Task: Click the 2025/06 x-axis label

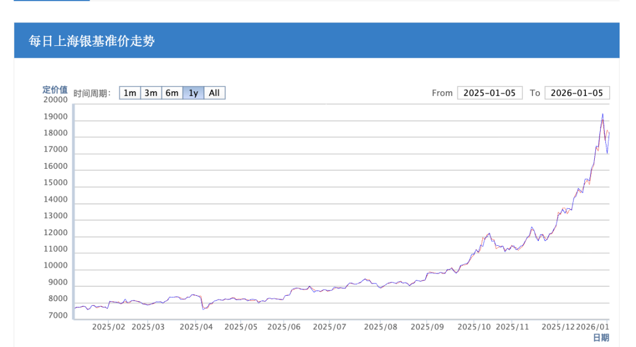Action: tap(284, 326)
